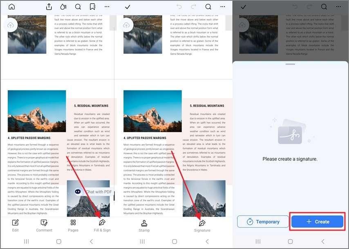Image resolution: width=349 pixels, height=249 pixels.
Task: Tap the cloud upload icon in first screen
Action: click(11, 25)
